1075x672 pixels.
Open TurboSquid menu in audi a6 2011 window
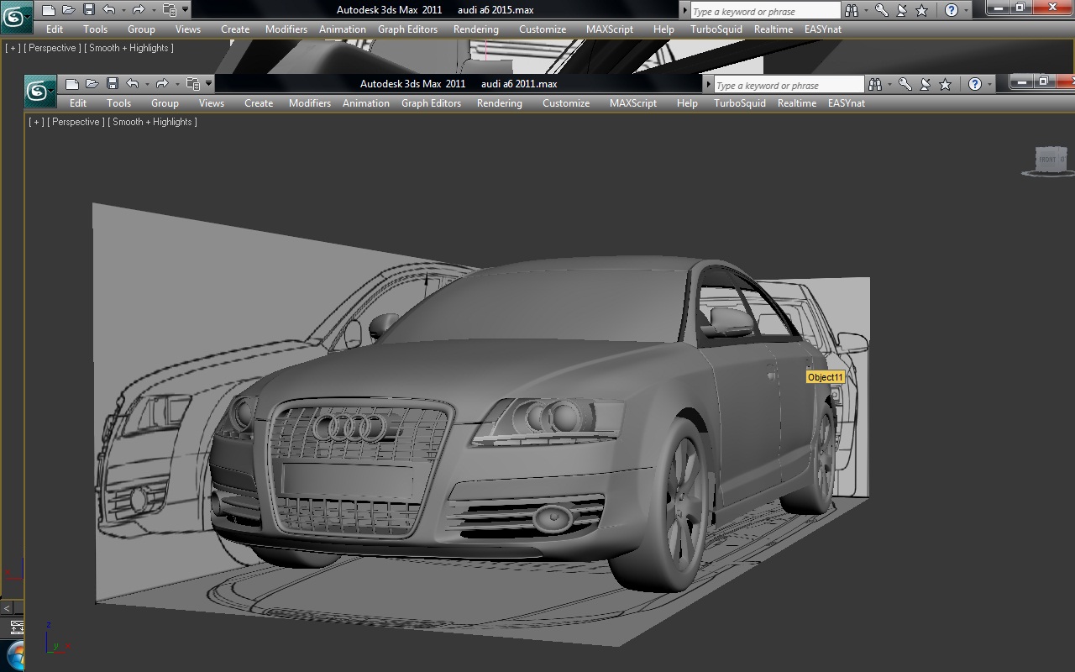[x=740, y=103]
